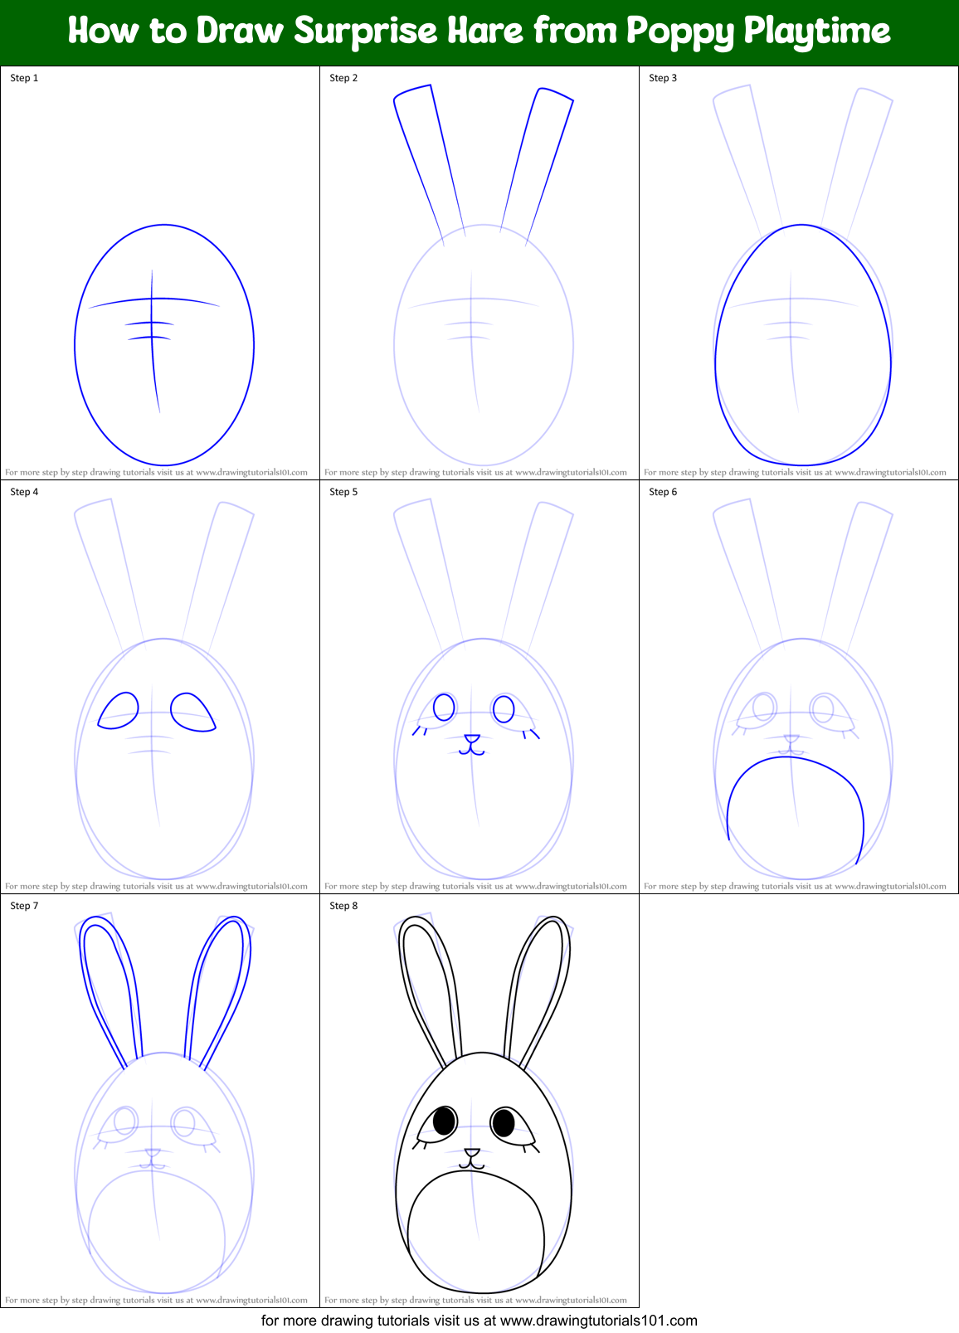
Task: Select the Step 7 drawing with rounded ears
Action: (x=164, y=1103)
